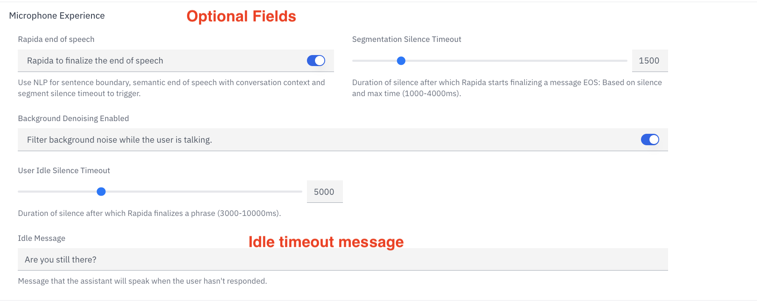Screen dimensions: 757x304
Task: Click the assistant idle message description text
Action: tap(142, 280)
